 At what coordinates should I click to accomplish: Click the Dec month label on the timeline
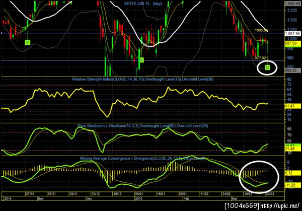(89, 198)
